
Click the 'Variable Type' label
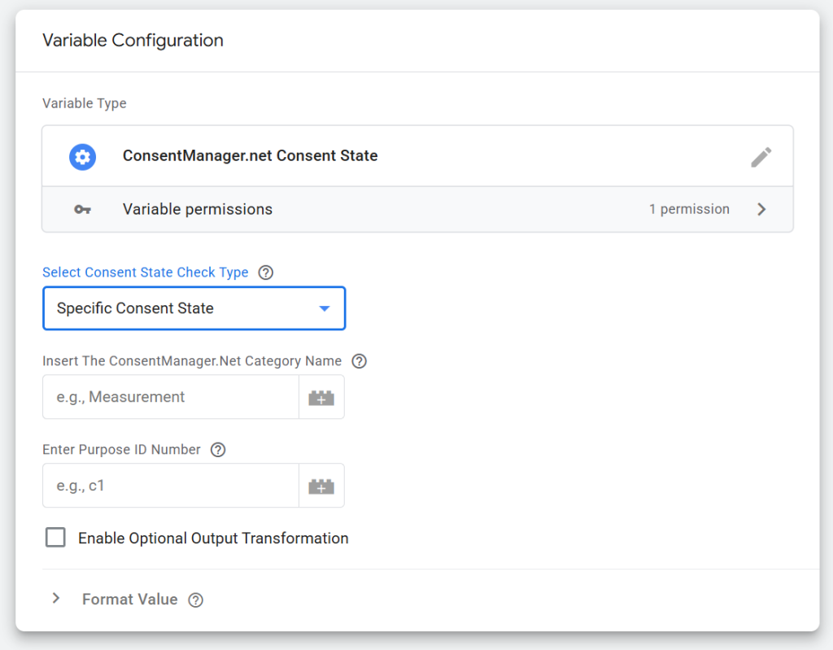pos(85,103)
